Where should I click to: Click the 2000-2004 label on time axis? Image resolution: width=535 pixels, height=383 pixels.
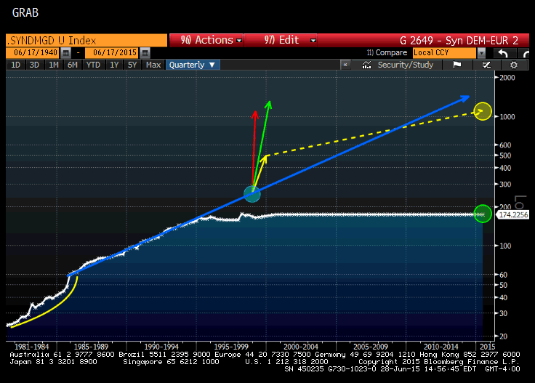tap(301, 347)
